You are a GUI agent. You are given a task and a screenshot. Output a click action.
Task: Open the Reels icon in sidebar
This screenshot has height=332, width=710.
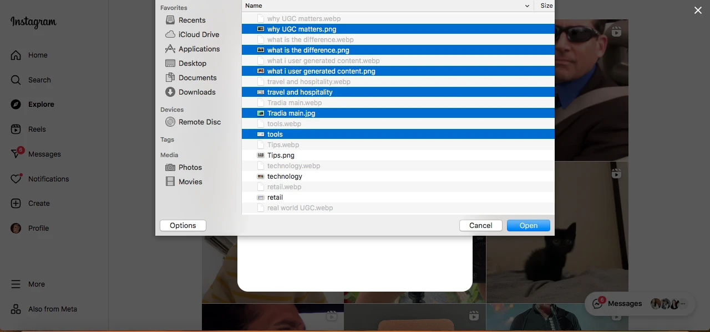coord(16,129)
